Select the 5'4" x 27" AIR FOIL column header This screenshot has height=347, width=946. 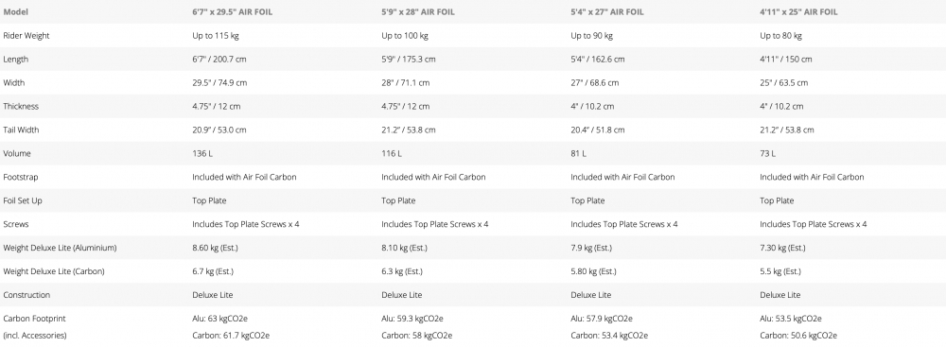tap(607, 12)
